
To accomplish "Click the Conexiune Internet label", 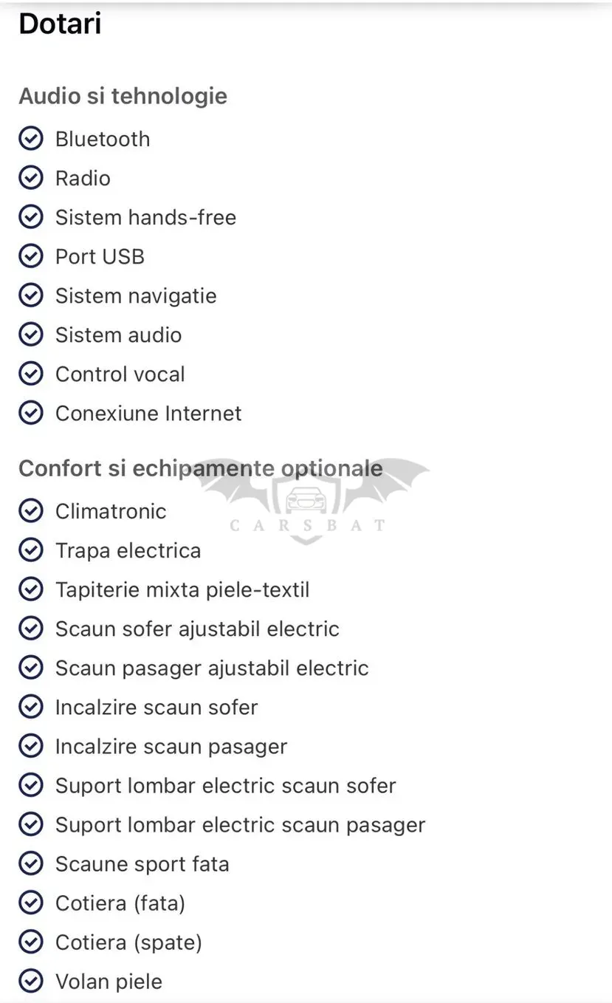I will coord(148,413).
